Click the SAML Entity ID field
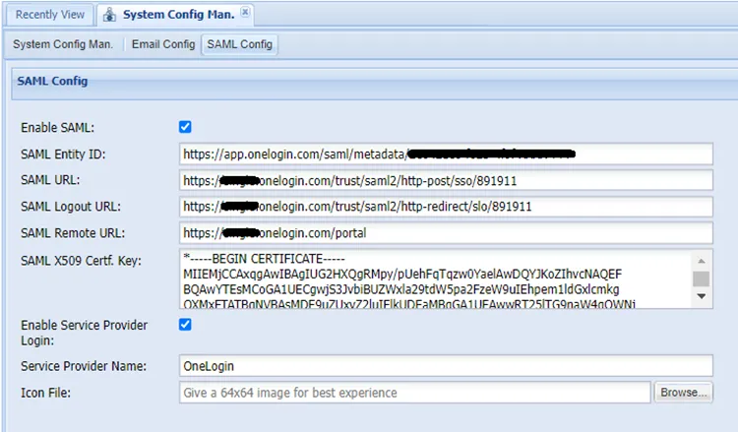This screenshot has width=738, height=432. tap(446, 154)
